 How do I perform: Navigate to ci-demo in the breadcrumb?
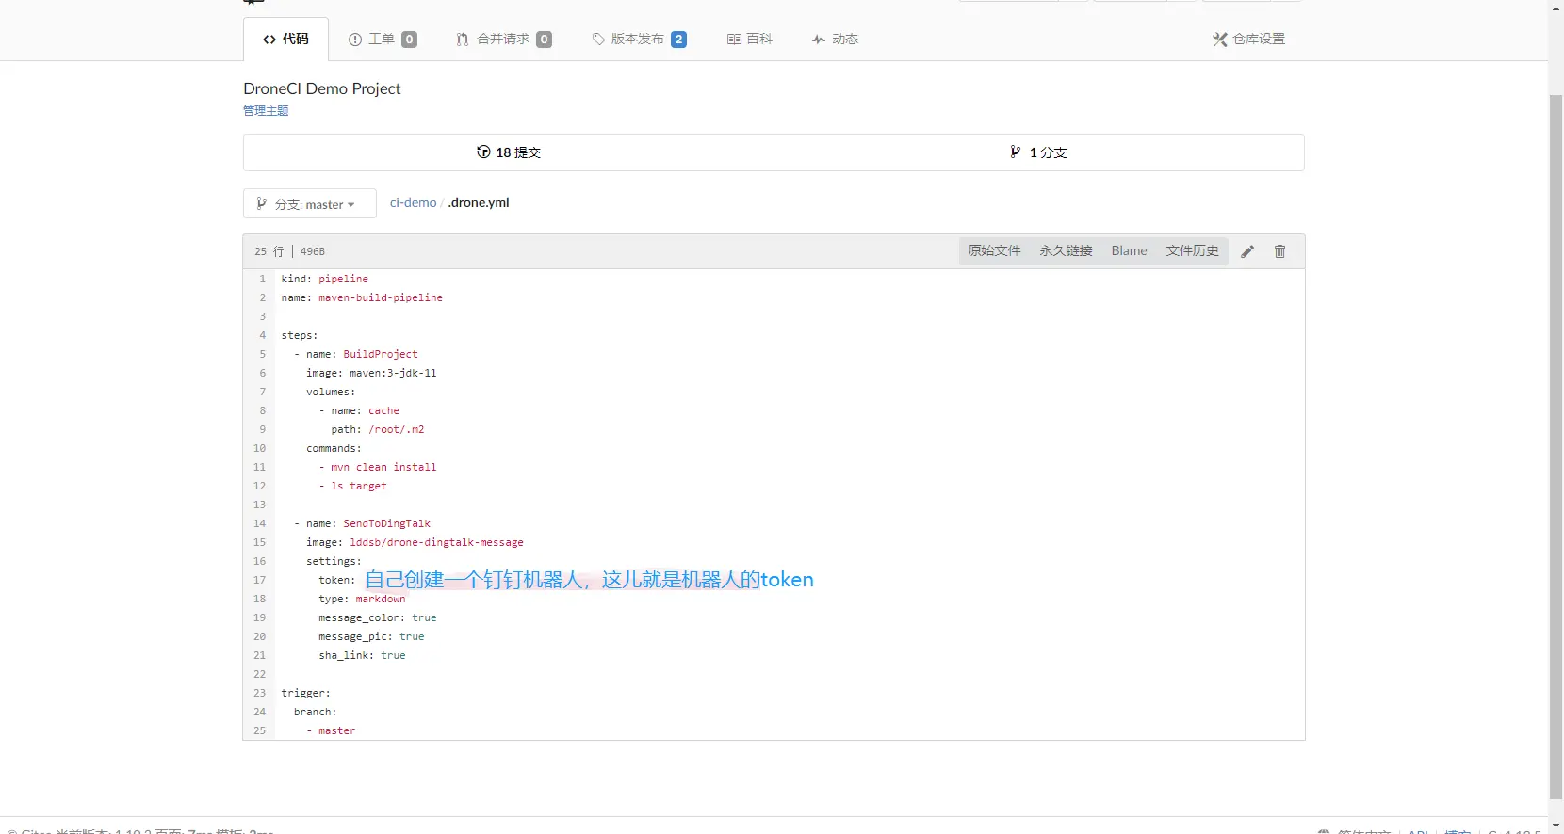click(414, 203)
